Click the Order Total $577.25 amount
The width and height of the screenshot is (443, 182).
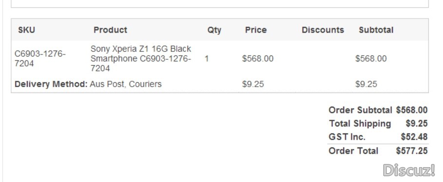click(412, 151)
